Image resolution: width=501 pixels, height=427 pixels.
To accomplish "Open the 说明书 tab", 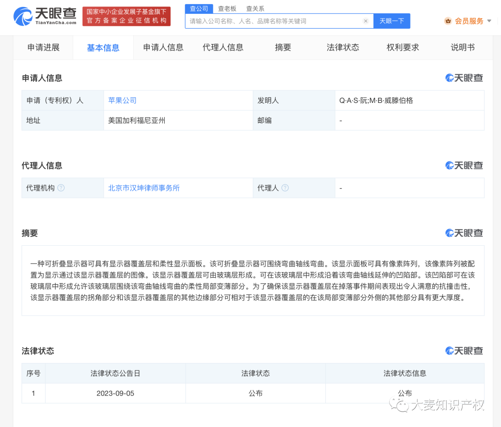I will tap(462, 47).
